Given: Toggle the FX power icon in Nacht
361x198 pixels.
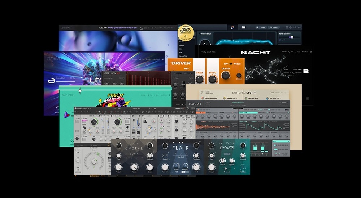Looking at the screenshot, I should coord(289,52).
